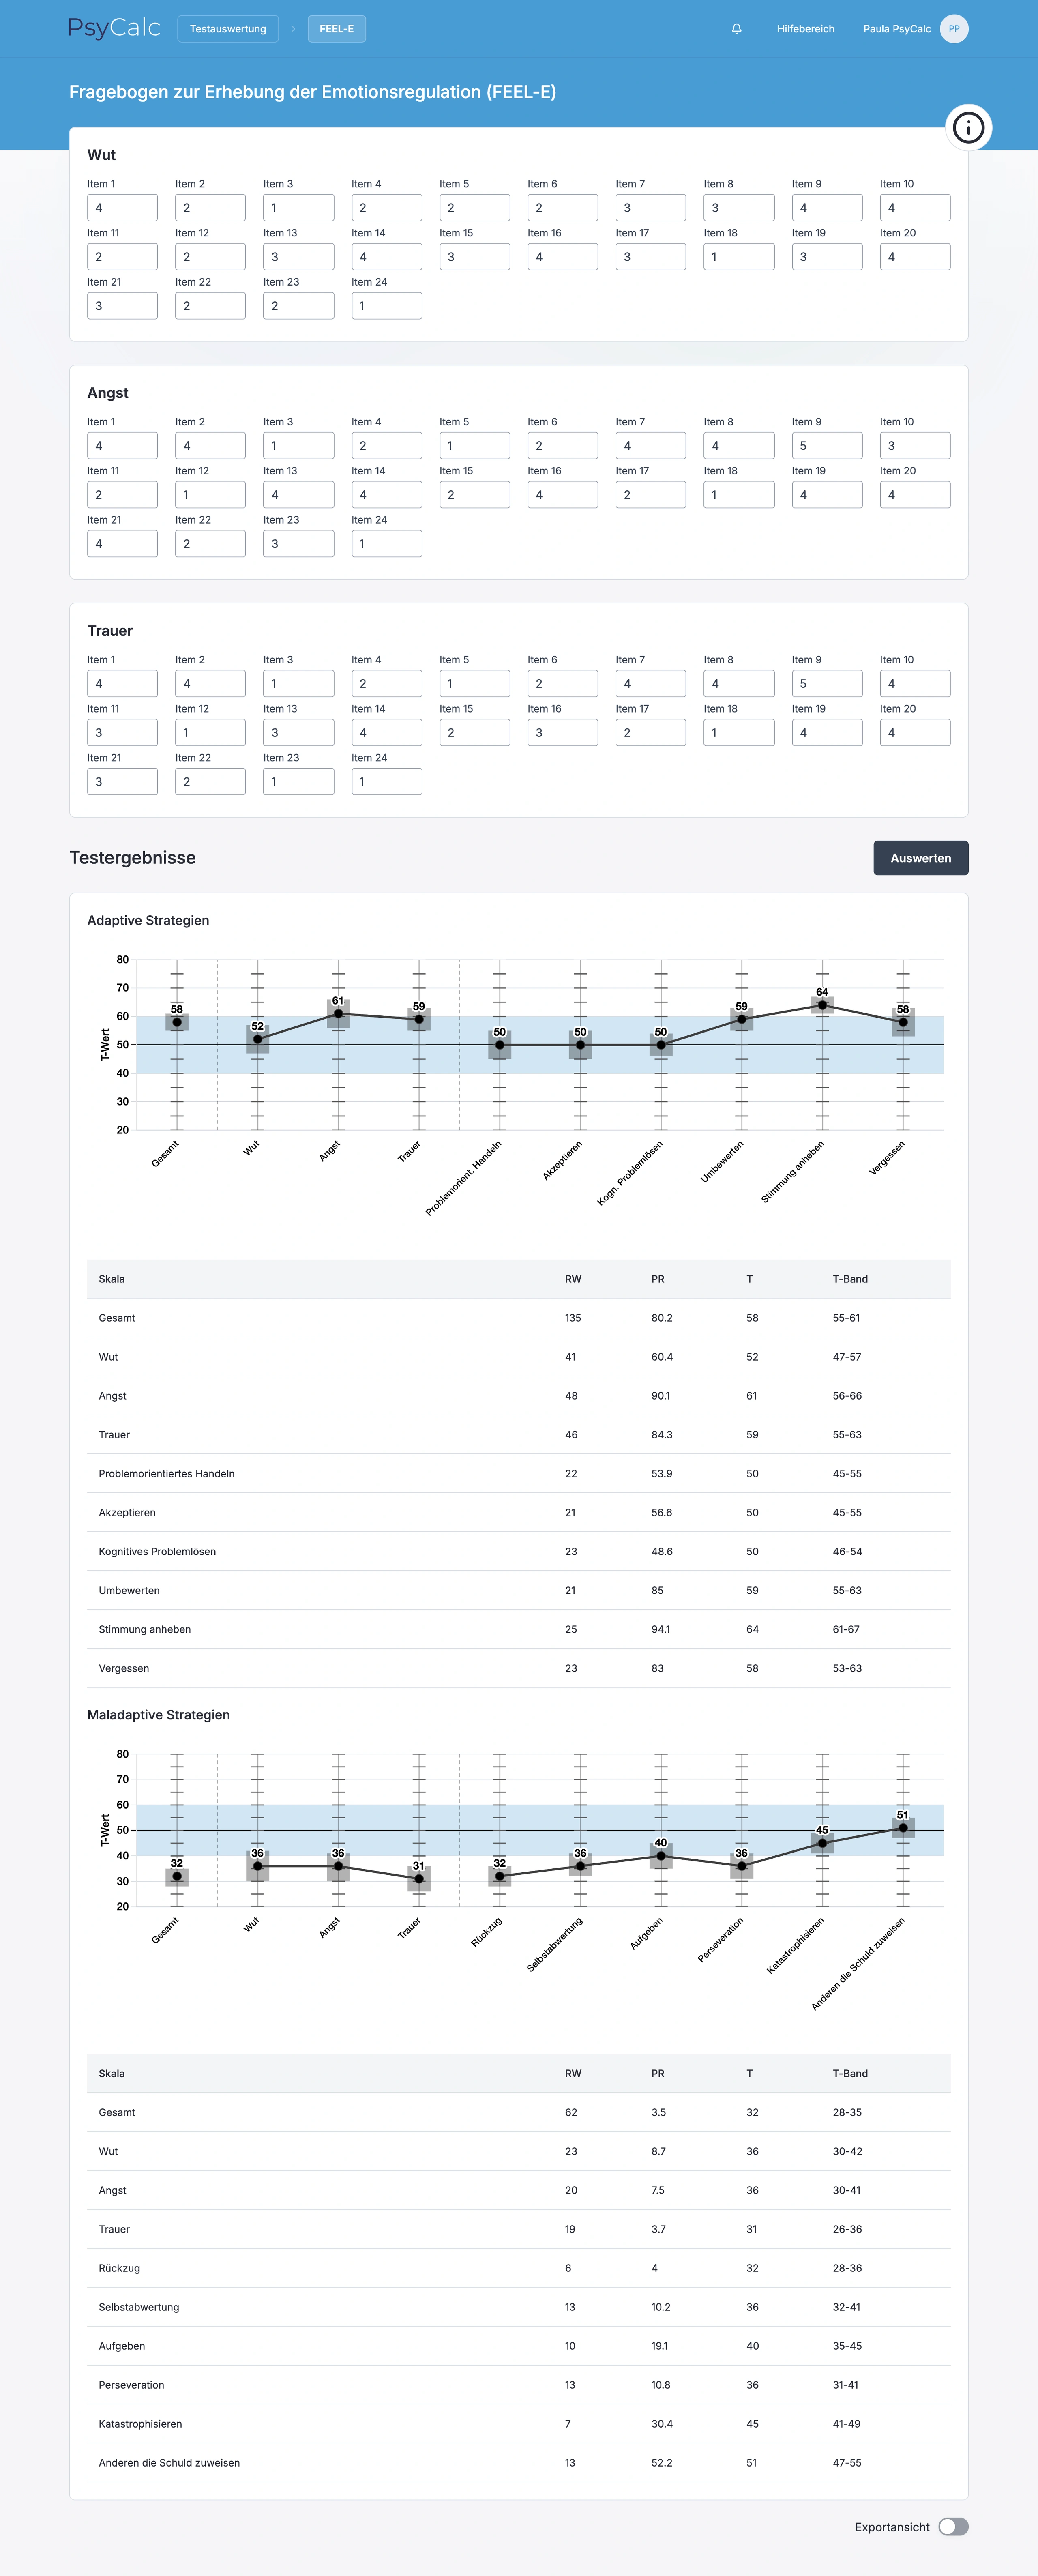The width and height of the screenshot is (1038, 2576).
Task: Focus the Angst Item 5 field
Action: [x=475, y=446]
